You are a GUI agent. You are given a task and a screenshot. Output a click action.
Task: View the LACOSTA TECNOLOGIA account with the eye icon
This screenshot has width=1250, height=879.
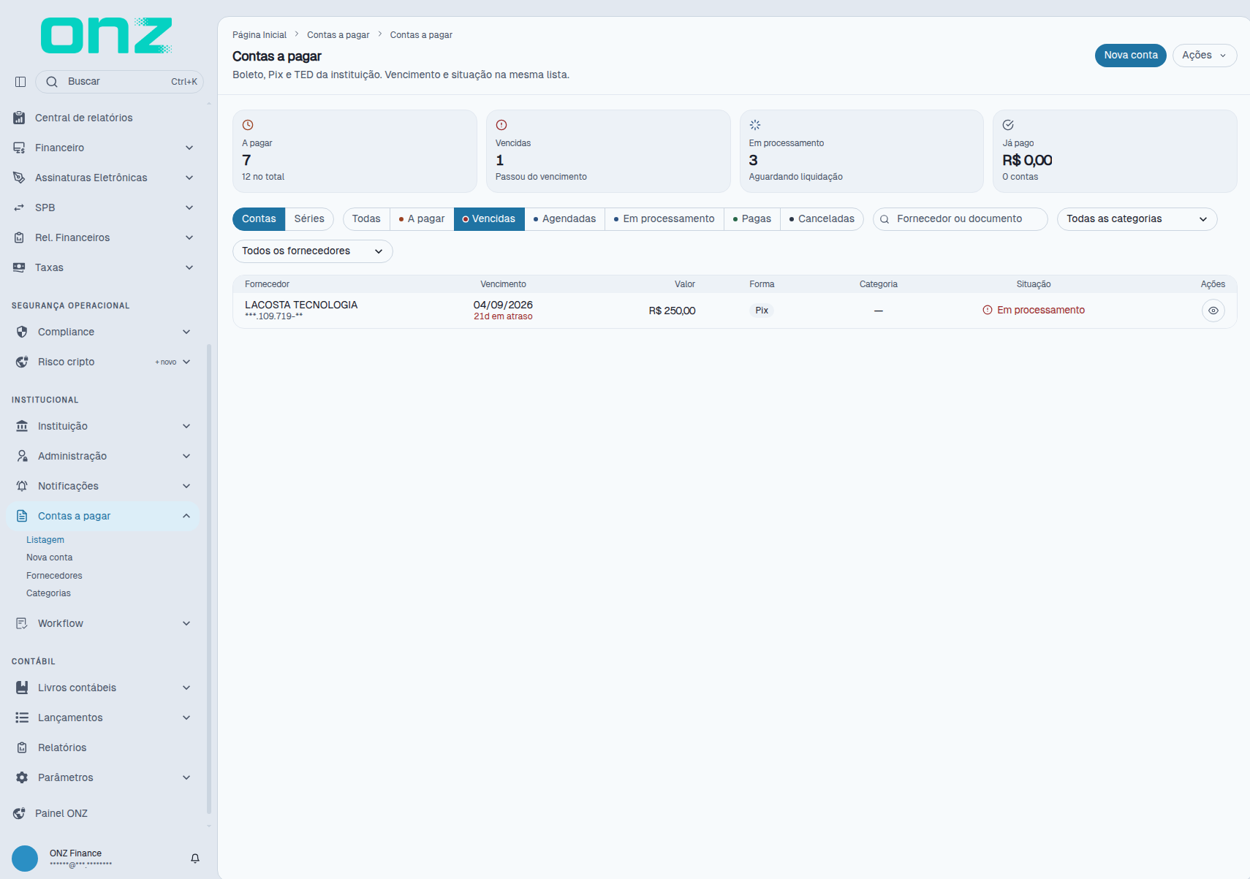1213,311
